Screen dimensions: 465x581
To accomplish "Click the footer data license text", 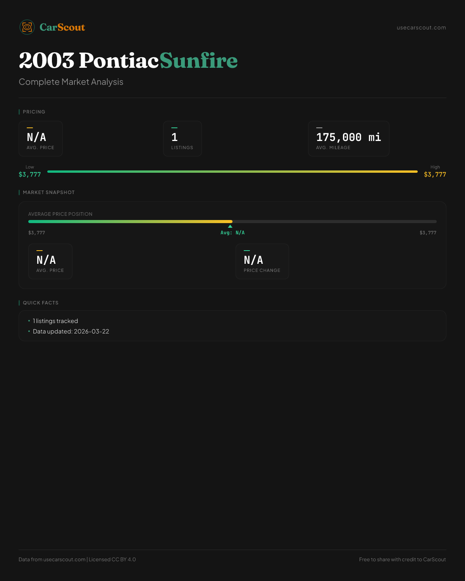I will pos(77,559).
